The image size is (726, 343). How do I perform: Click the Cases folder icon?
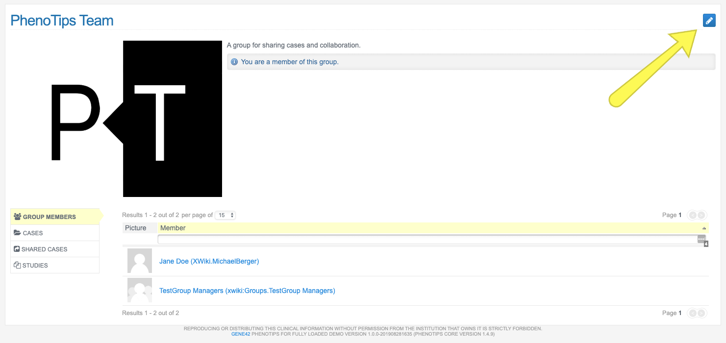click(18, 233)
